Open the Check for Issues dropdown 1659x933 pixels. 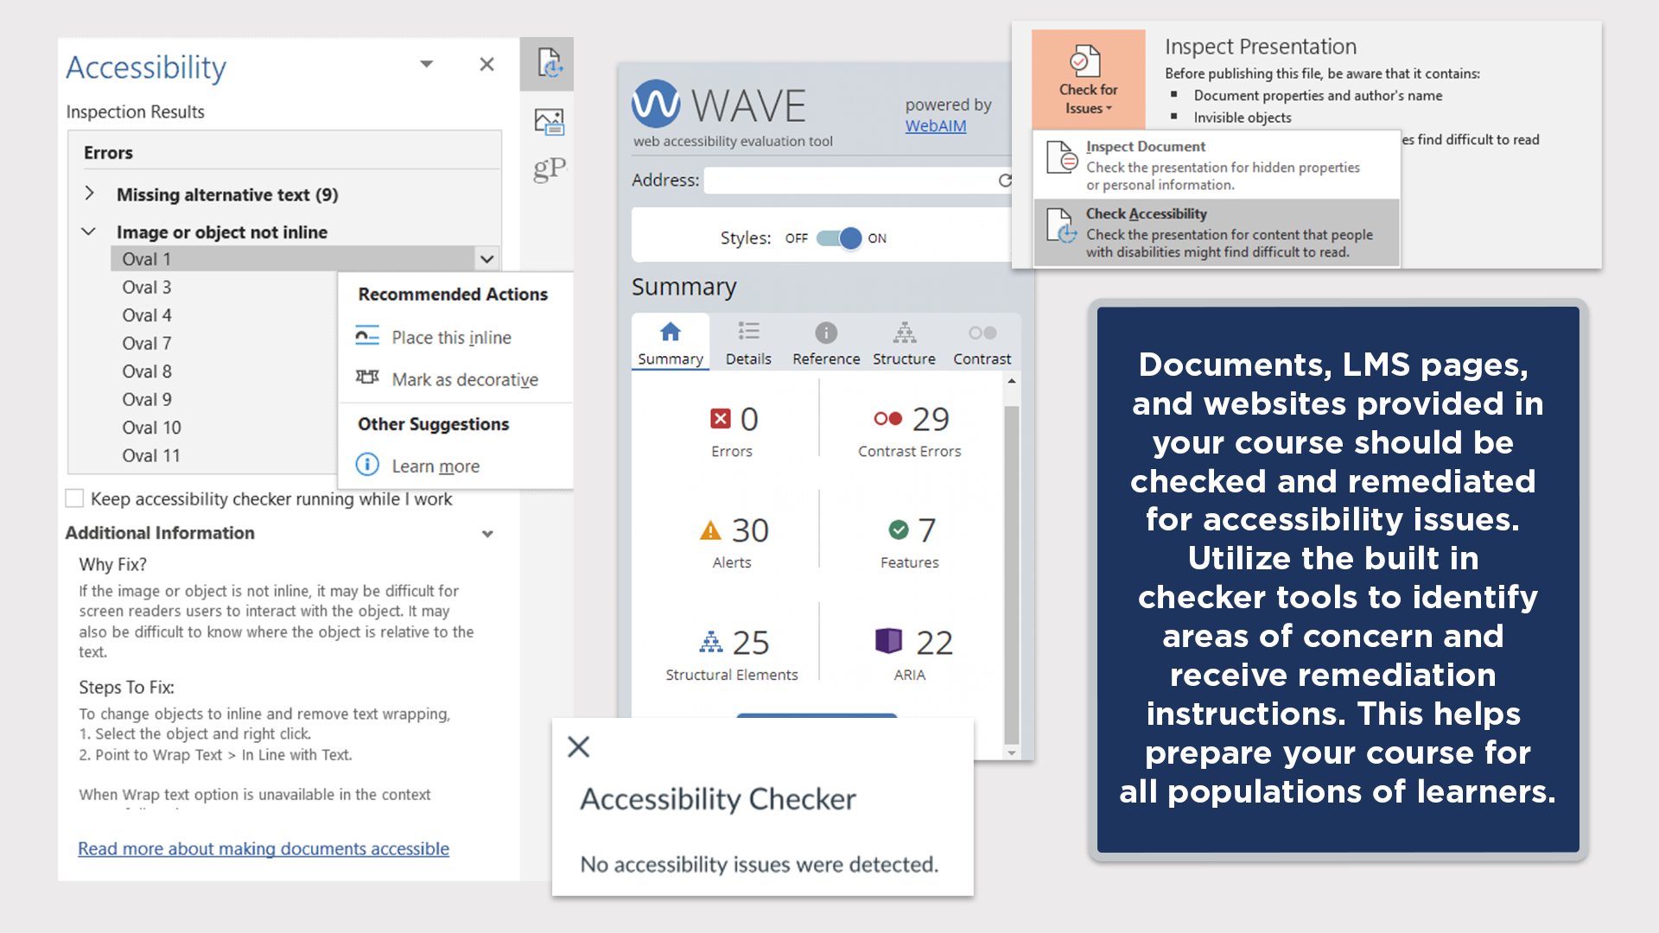(1089, 79)
